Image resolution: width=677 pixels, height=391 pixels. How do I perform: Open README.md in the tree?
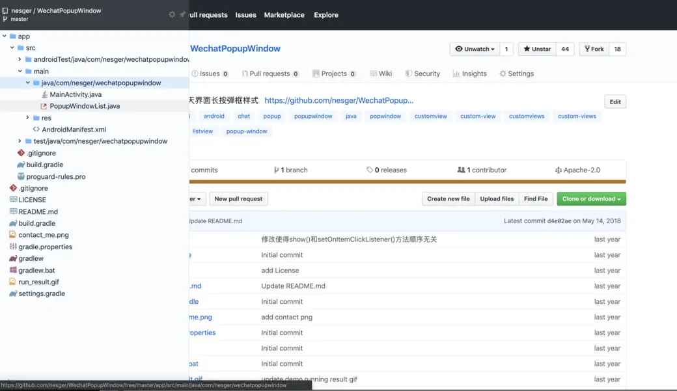pyautogui.click(x=38, y=212)
